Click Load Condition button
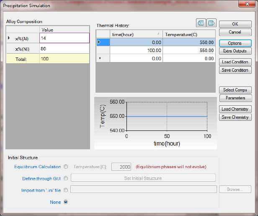This screenshot has height=216, width=258. click(x=235, y=62)
